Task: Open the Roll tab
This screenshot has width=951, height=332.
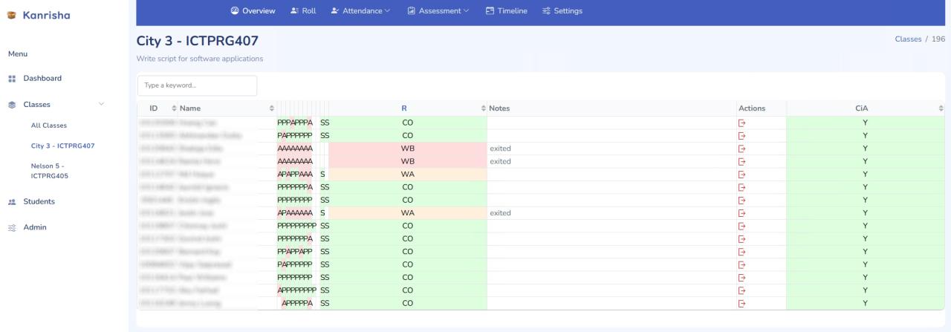Action: tap(302, 10)
